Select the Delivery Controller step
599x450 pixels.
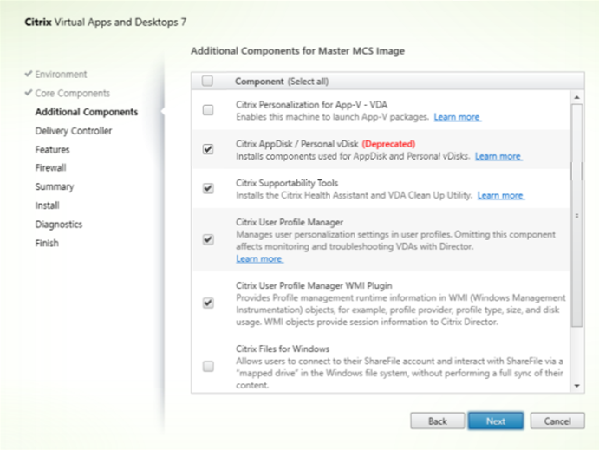74,131
